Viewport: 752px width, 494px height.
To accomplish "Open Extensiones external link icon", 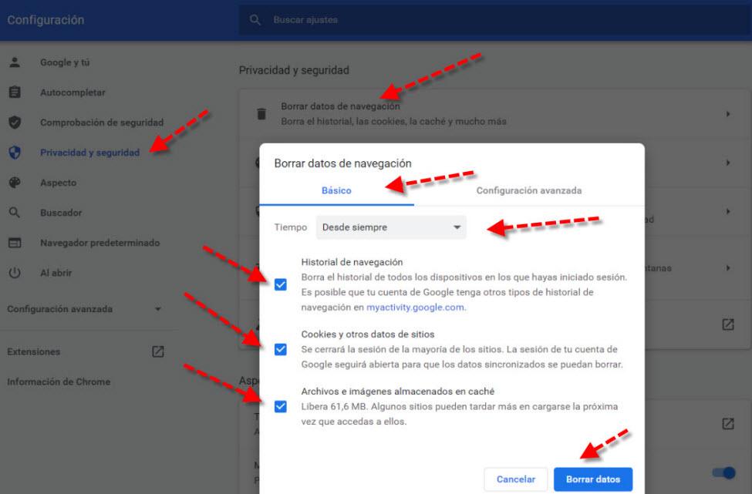I will coord(158,351).
